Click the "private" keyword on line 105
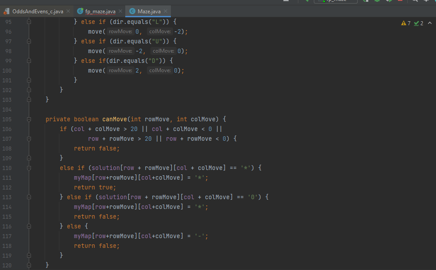 point(58,120)
